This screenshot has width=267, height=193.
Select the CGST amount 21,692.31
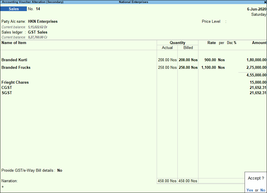point(258,87)
